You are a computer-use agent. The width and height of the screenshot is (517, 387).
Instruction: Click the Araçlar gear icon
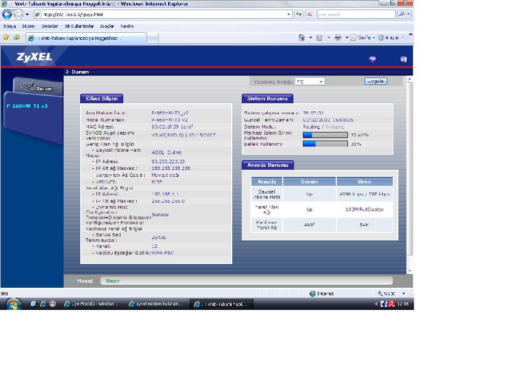381,37
